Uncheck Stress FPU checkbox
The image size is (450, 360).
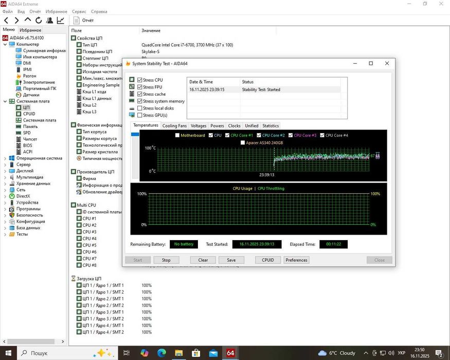click(140, 87)
